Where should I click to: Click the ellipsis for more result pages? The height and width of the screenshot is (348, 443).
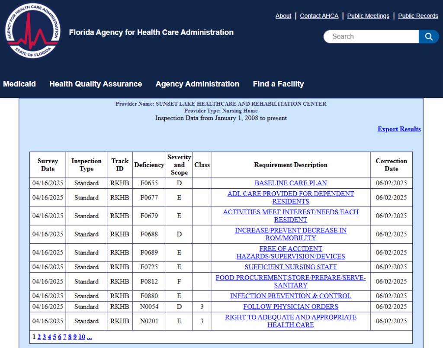point(90,337)
